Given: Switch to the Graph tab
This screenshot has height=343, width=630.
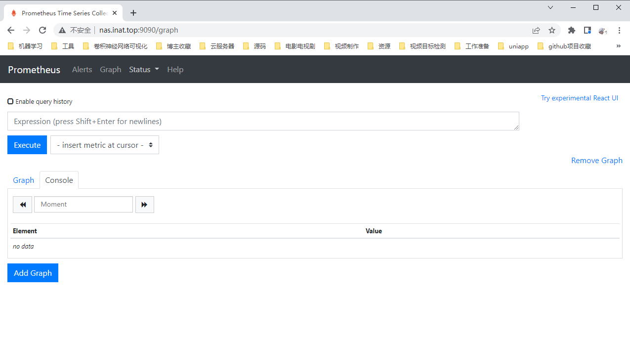Looking at the screenshot, I should point(23,180).
